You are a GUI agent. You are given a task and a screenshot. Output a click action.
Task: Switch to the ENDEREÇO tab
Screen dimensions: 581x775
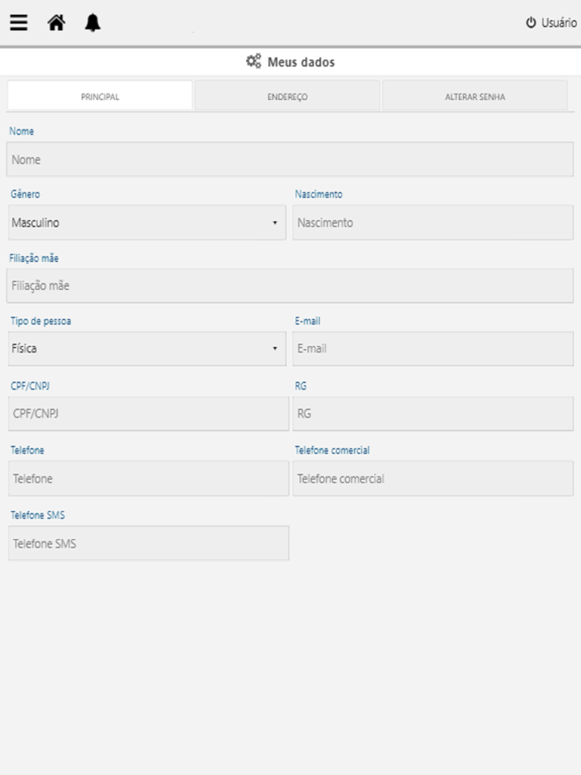[x=288, y=96]
